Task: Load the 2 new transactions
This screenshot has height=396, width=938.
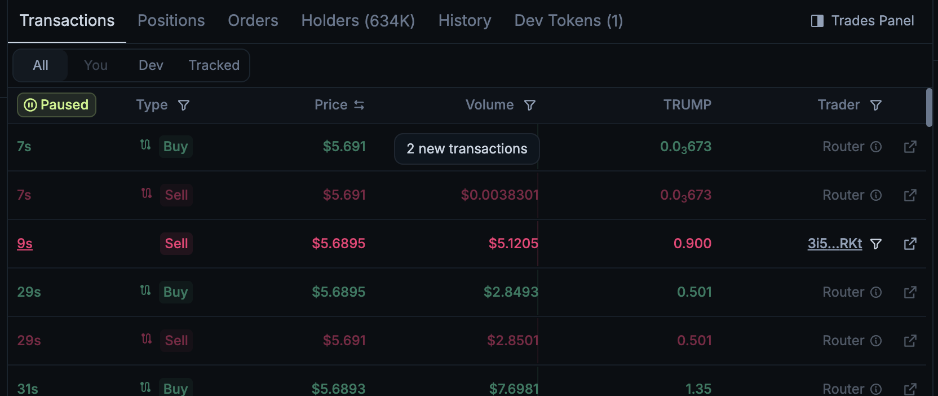Action: point(467,149)
